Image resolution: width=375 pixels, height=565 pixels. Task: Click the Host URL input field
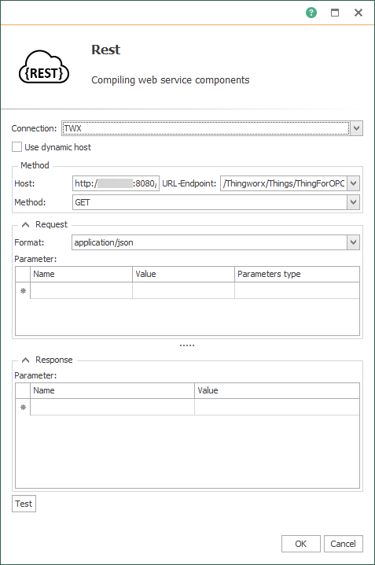coord(116,183)
